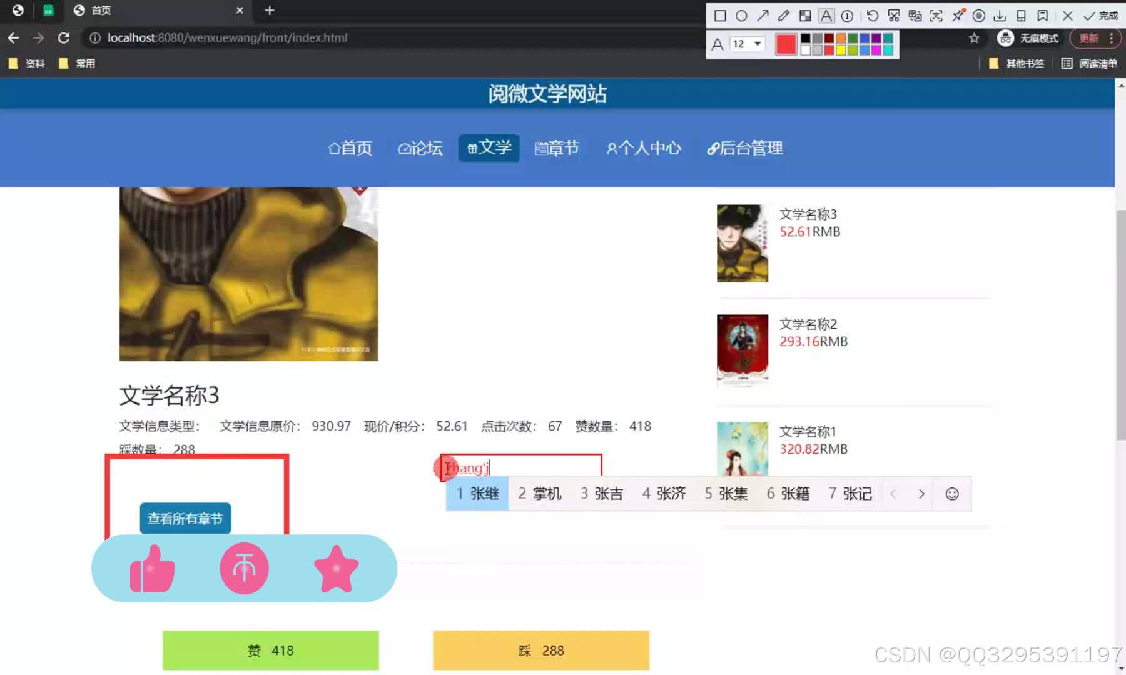Viewport: 1126px width, 675px height.
Task: Pick the purple color swatch
Action: point(876,39)
